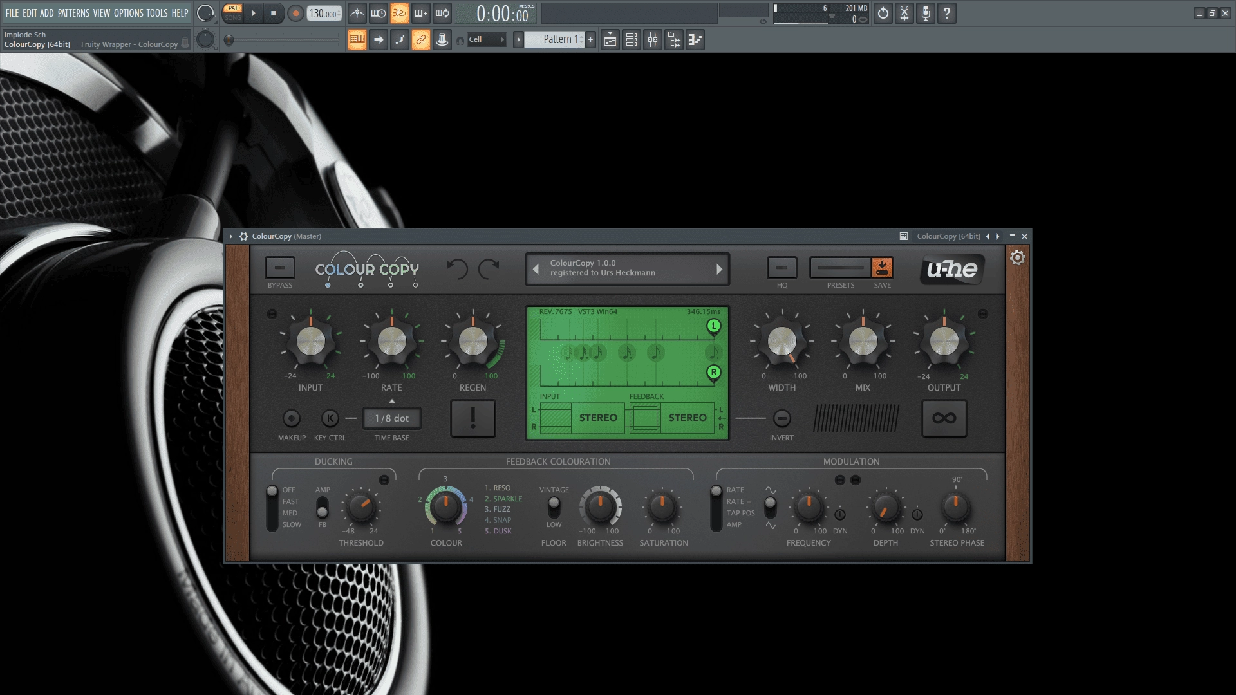Open help with question mark icon
Screen dimensions: 1236x695
coord(947,13)
